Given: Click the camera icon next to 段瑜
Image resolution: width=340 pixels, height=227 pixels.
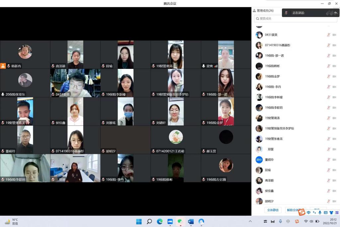Looking at the screenshot, I should (334, 170).
